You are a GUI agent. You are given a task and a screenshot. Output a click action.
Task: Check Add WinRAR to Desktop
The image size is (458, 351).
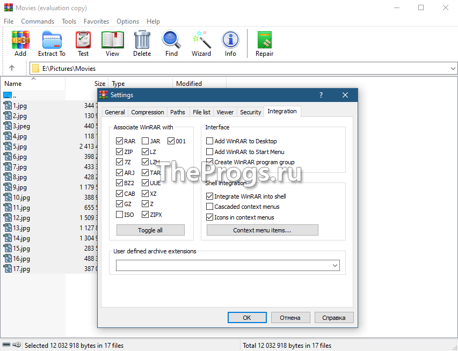(x=209, y=141)
